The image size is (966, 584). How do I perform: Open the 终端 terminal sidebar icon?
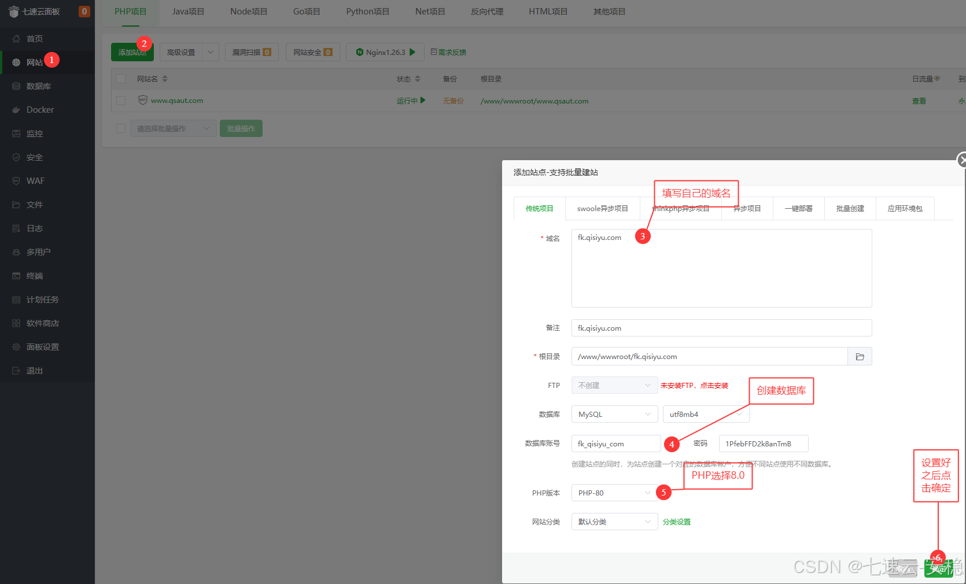tap(16, 276)
